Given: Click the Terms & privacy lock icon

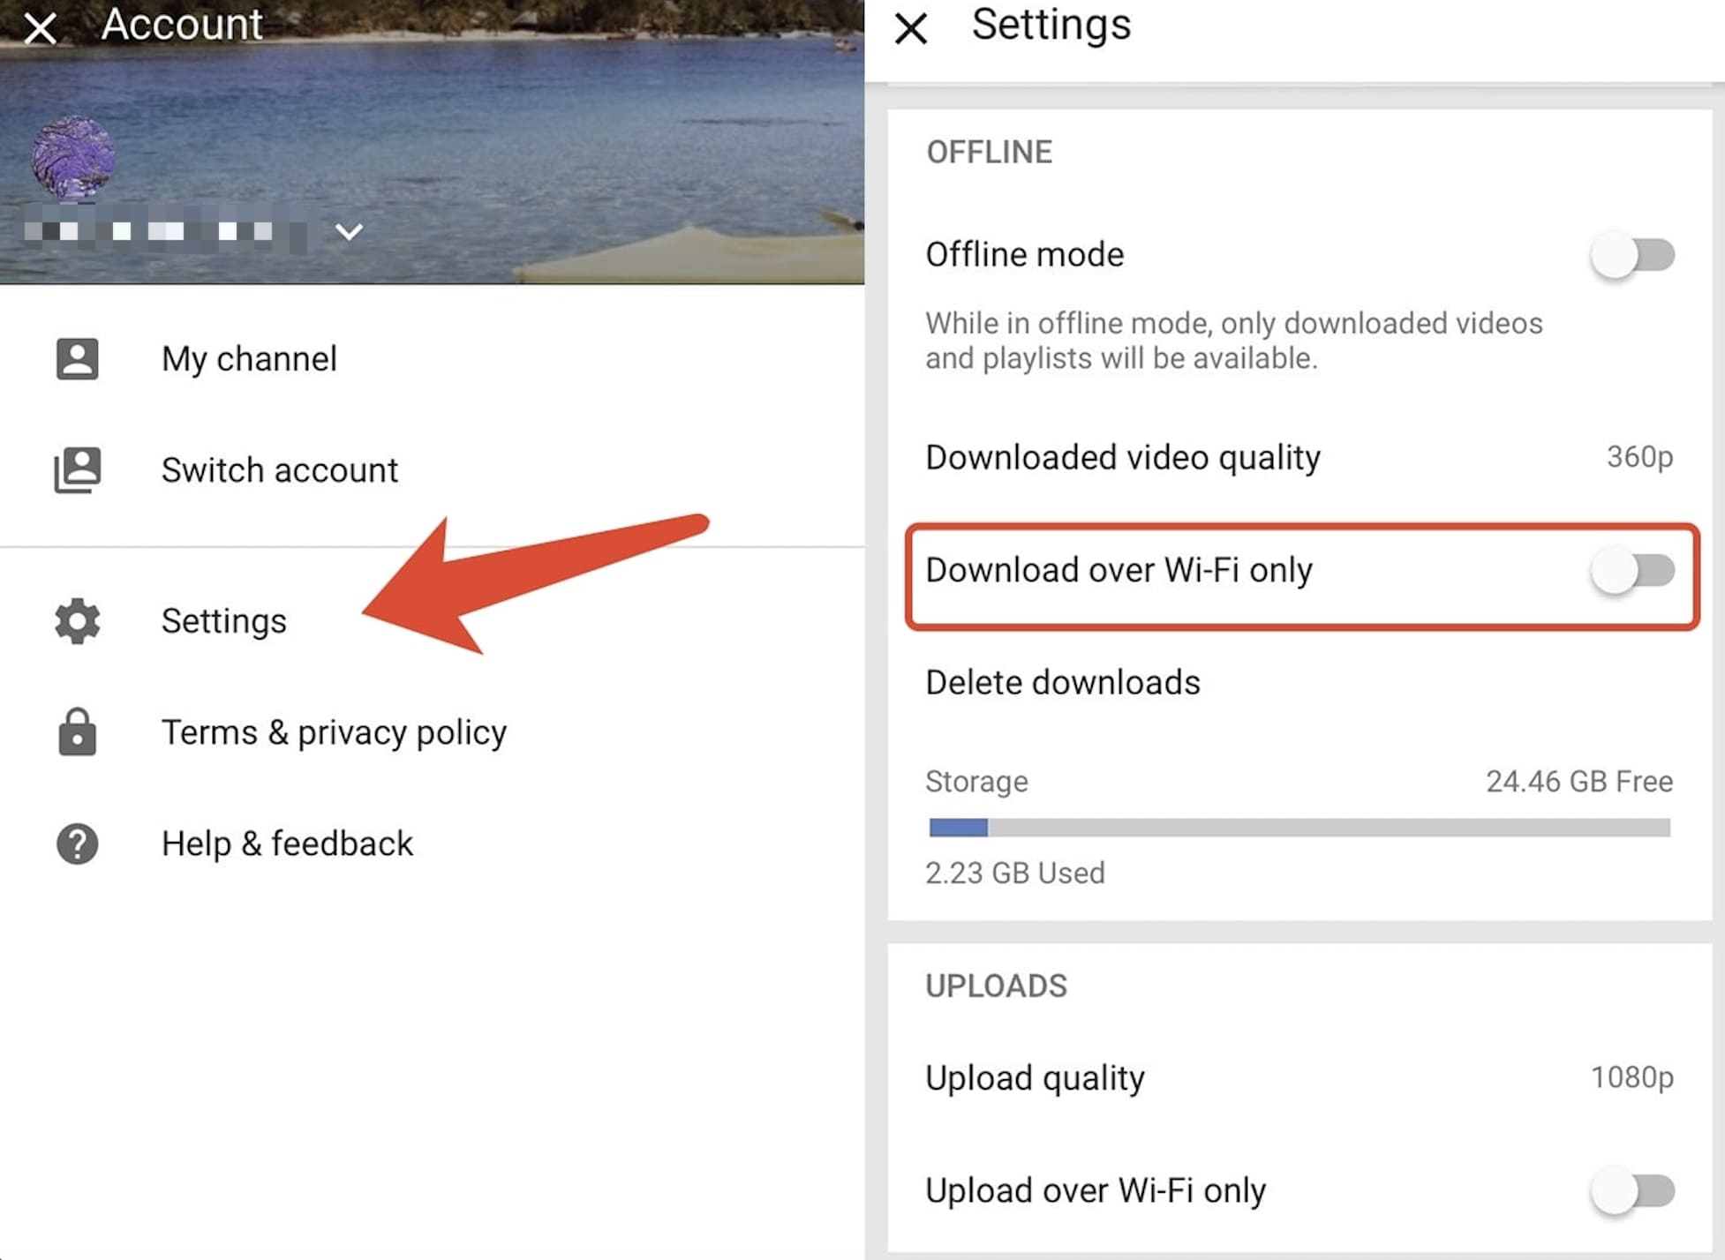Looking at the screenshot, I should pos(77,732).
